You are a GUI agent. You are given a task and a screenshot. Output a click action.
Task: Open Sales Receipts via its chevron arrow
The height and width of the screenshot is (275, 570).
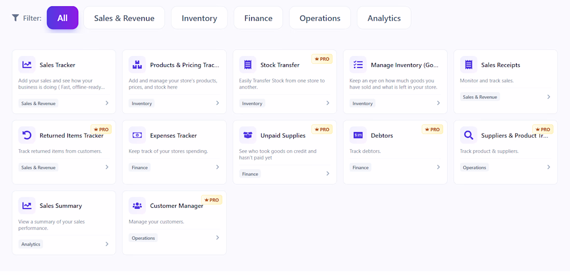click(x=549, y=97)
